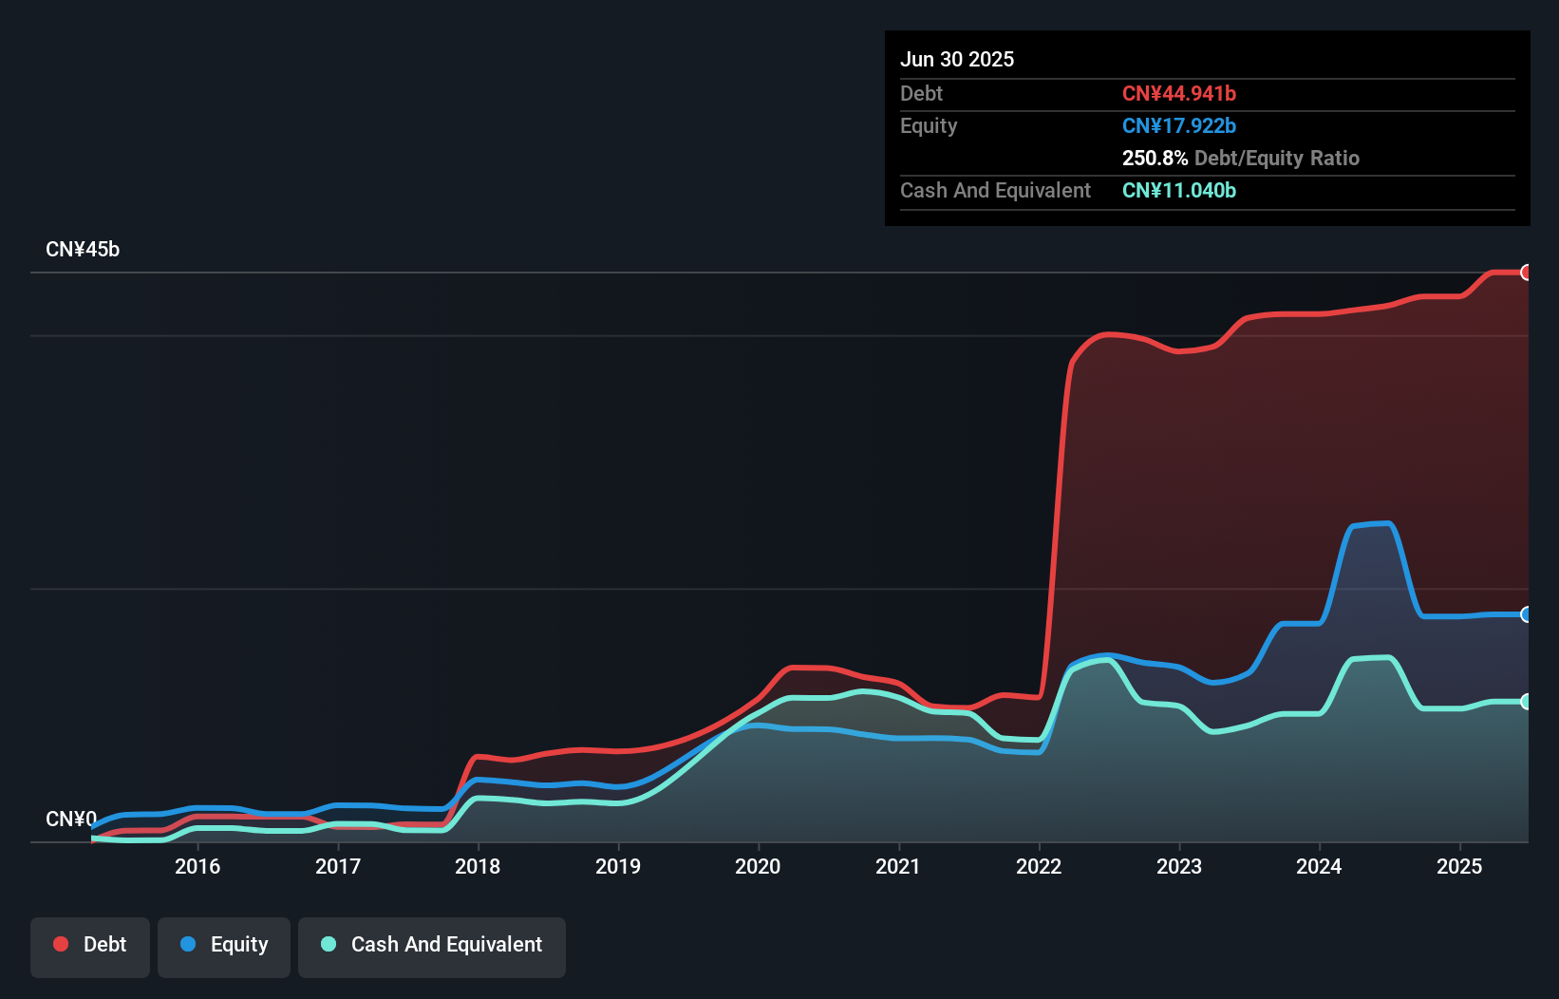The image size is (1559, 999).
Task: Click the teal Cash And Equivalent legend dot
Action: [x=328, y=944]
